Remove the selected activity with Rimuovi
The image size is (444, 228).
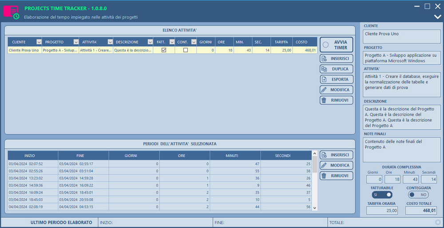point(336,100)
